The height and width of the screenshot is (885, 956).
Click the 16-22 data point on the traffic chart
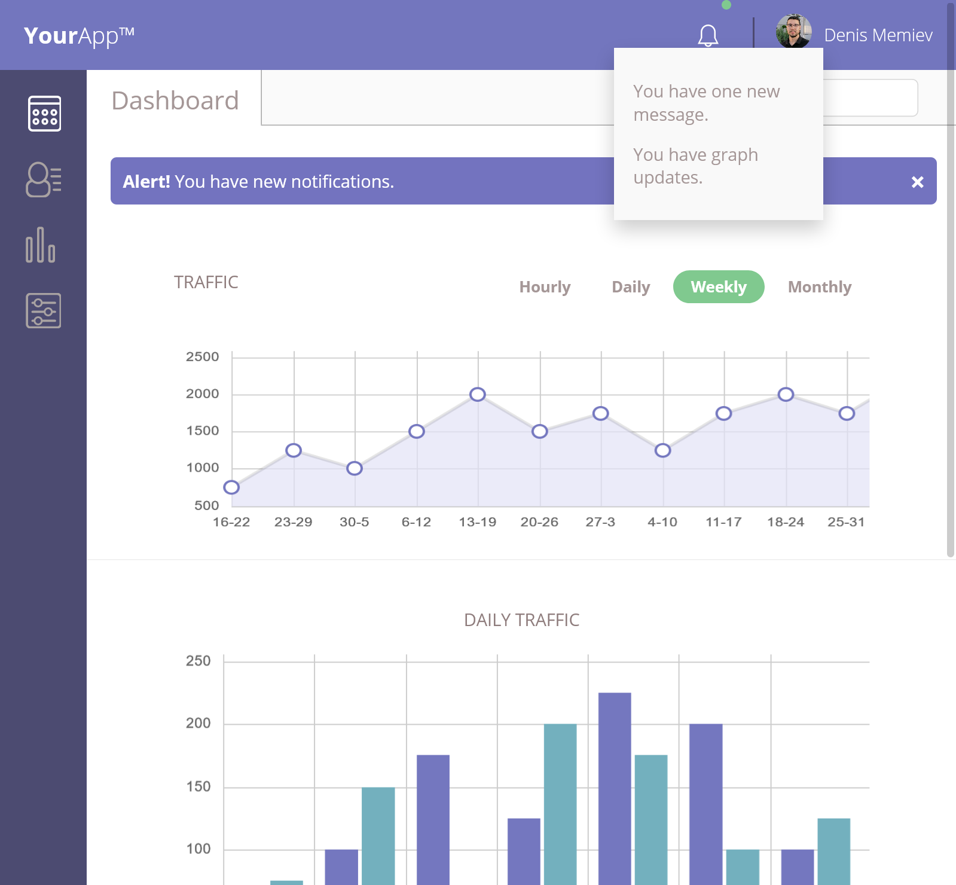(231, 487)
